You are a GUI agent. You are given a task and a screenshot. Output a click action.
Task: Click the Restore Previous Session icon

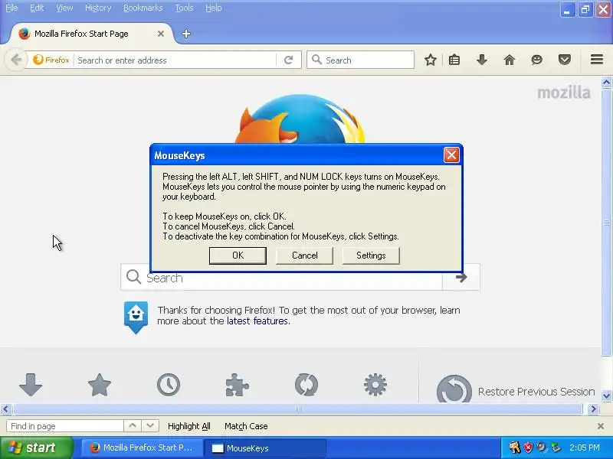click(454, 389)
